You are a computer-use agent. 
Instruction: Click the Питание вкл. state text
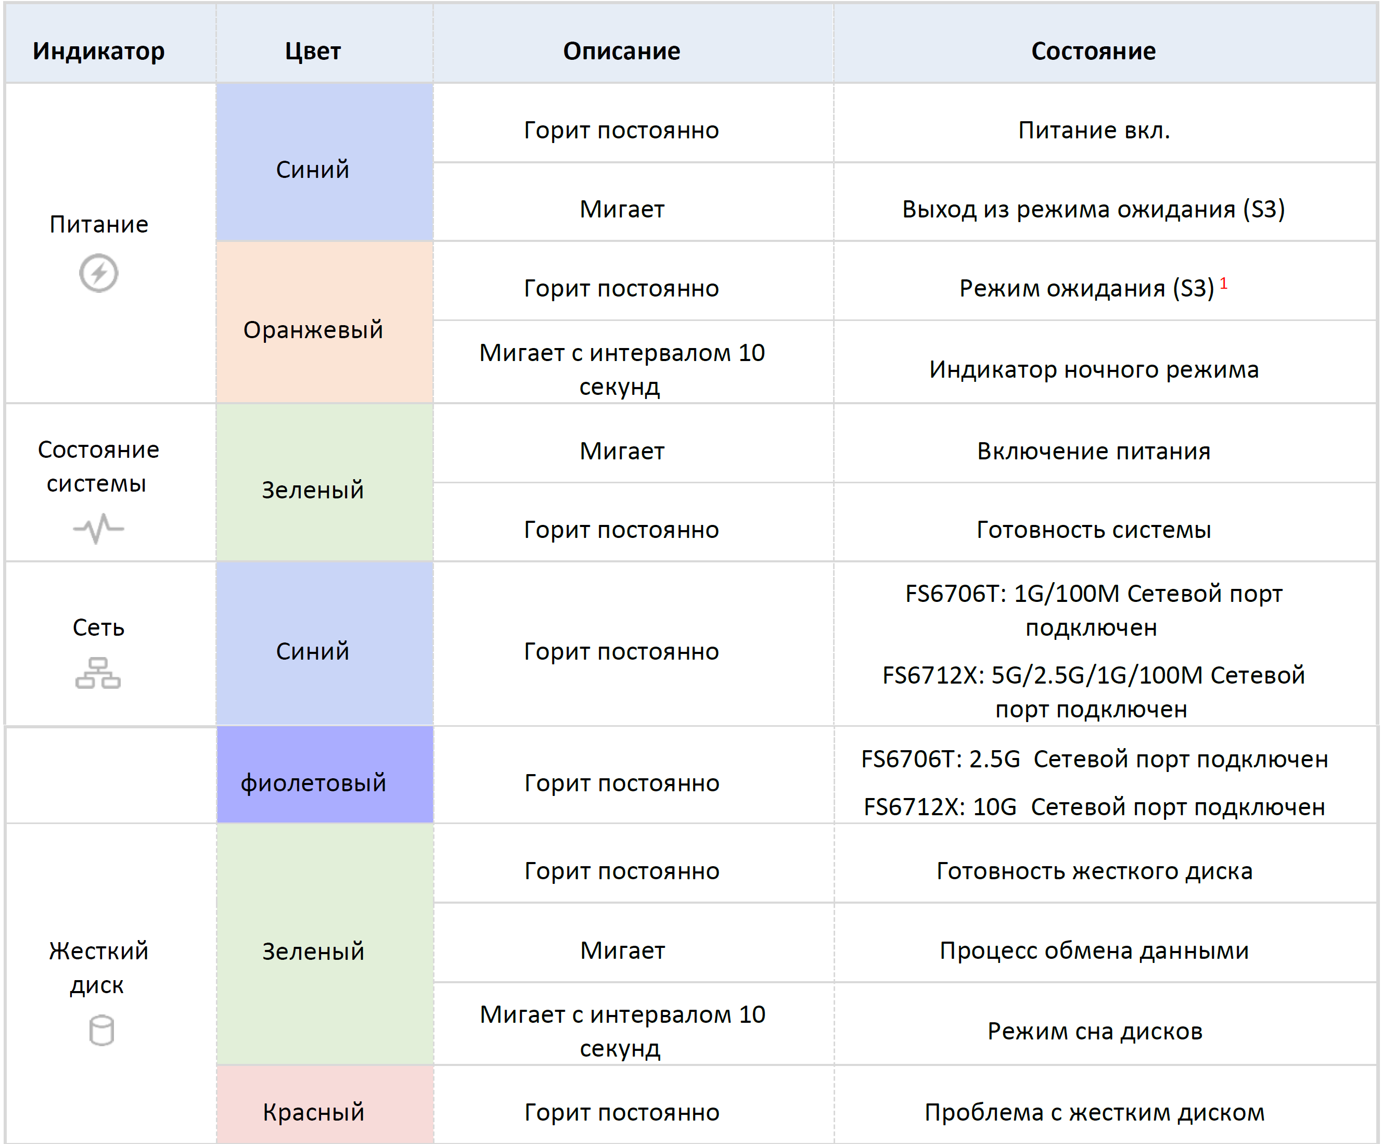point(1094,130)
